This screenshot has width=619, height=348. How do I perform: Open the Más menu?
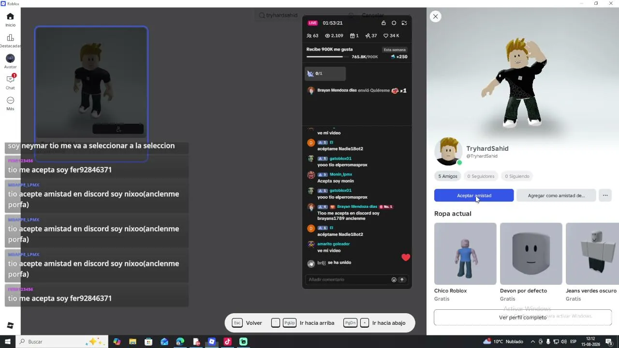point(10,103)
